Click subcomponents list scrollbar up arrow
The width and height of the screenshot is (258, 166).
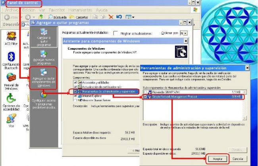point(245,92)
